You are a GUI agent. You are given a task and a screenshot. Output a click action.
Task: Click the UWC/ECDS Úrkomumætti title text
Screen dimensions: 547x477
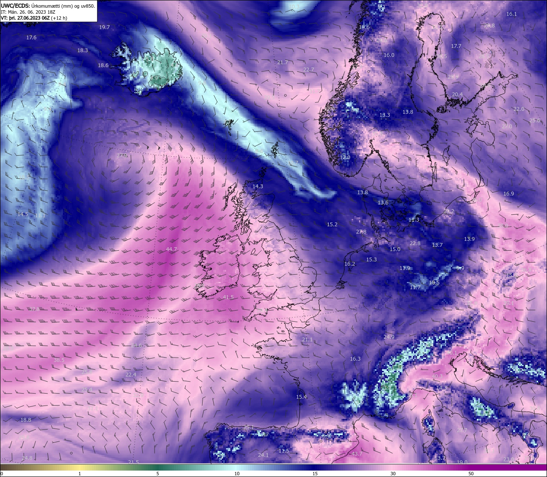(48, 6)
